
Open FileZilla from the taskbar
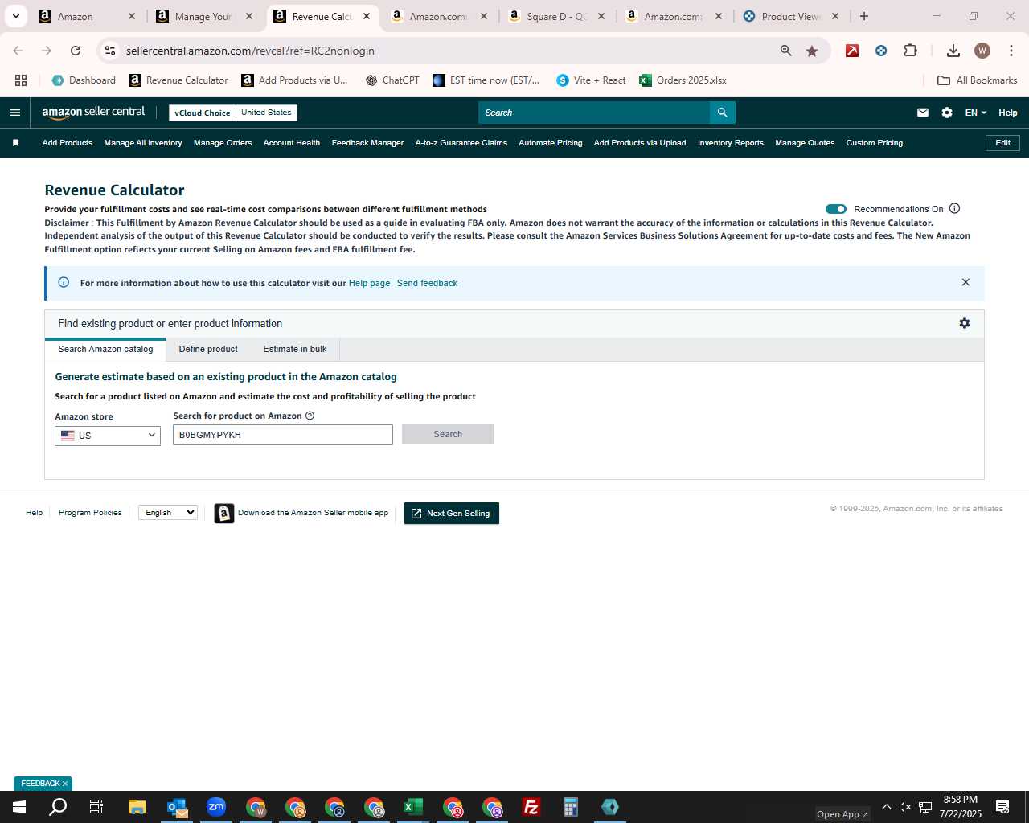(531, 807)
